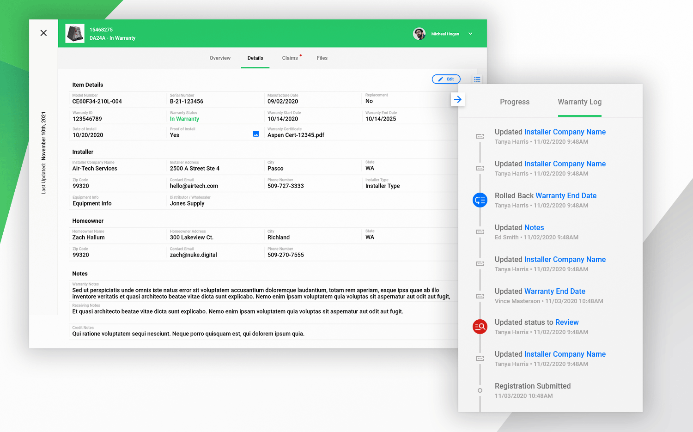
Task: Click Replacement value No
Action: coord(369,101)
